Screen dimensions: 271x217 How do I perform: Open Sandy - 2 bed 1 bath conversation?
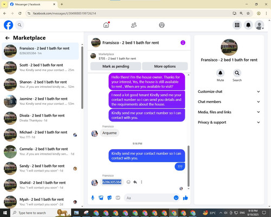40,168
